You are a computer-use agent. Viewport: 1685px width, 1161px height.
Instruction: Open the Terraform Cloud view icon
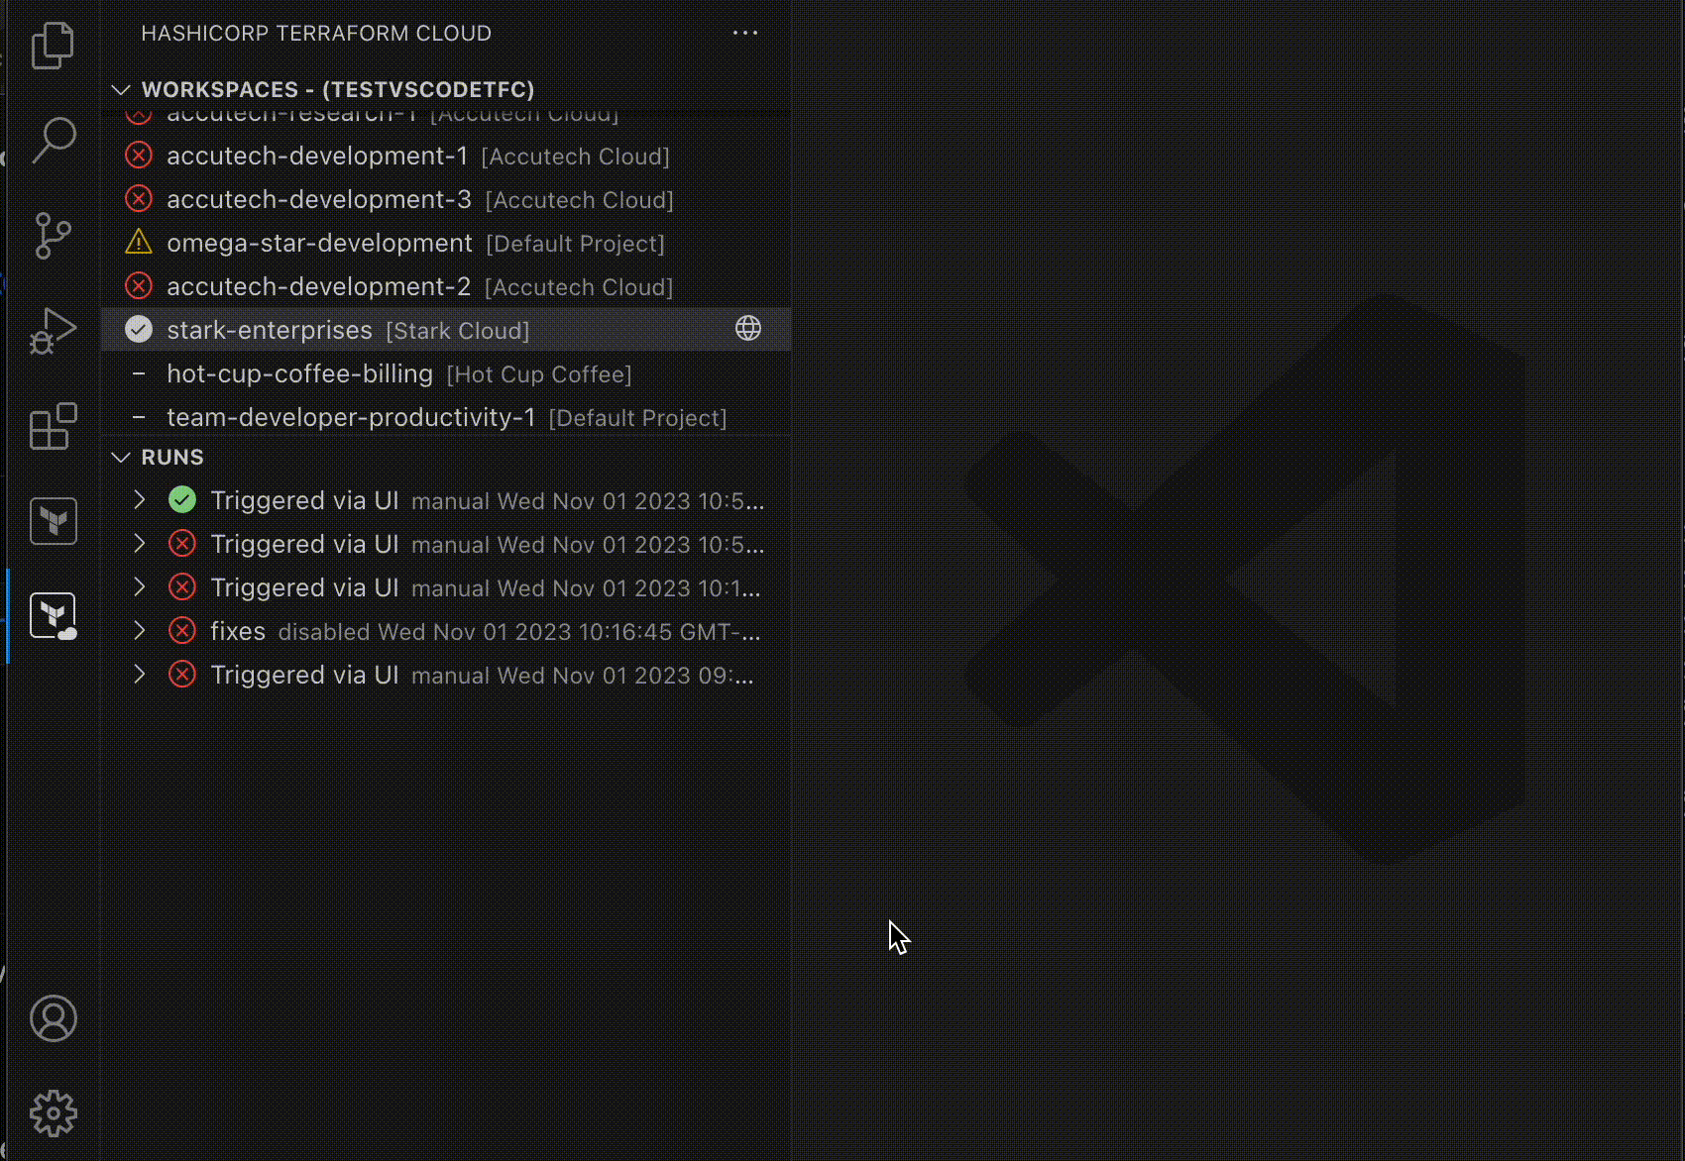[x=53, y=616]
